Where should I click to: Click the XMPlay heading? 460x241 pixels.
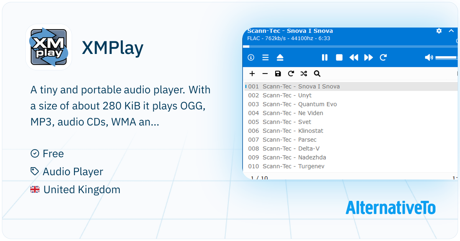click(113, 48)
